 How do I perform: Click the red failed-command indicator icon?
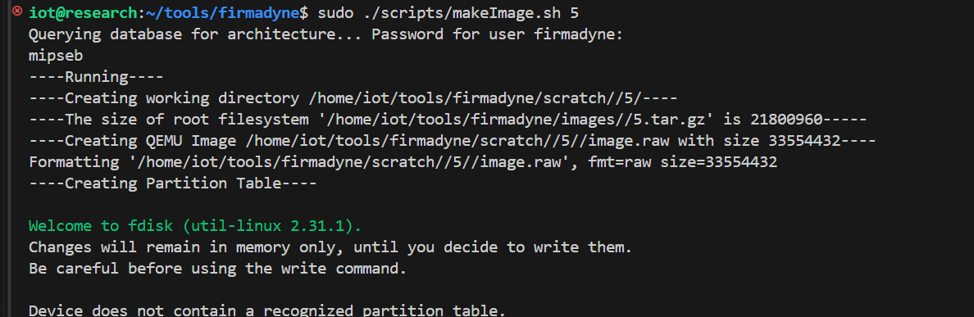point(17,11)
